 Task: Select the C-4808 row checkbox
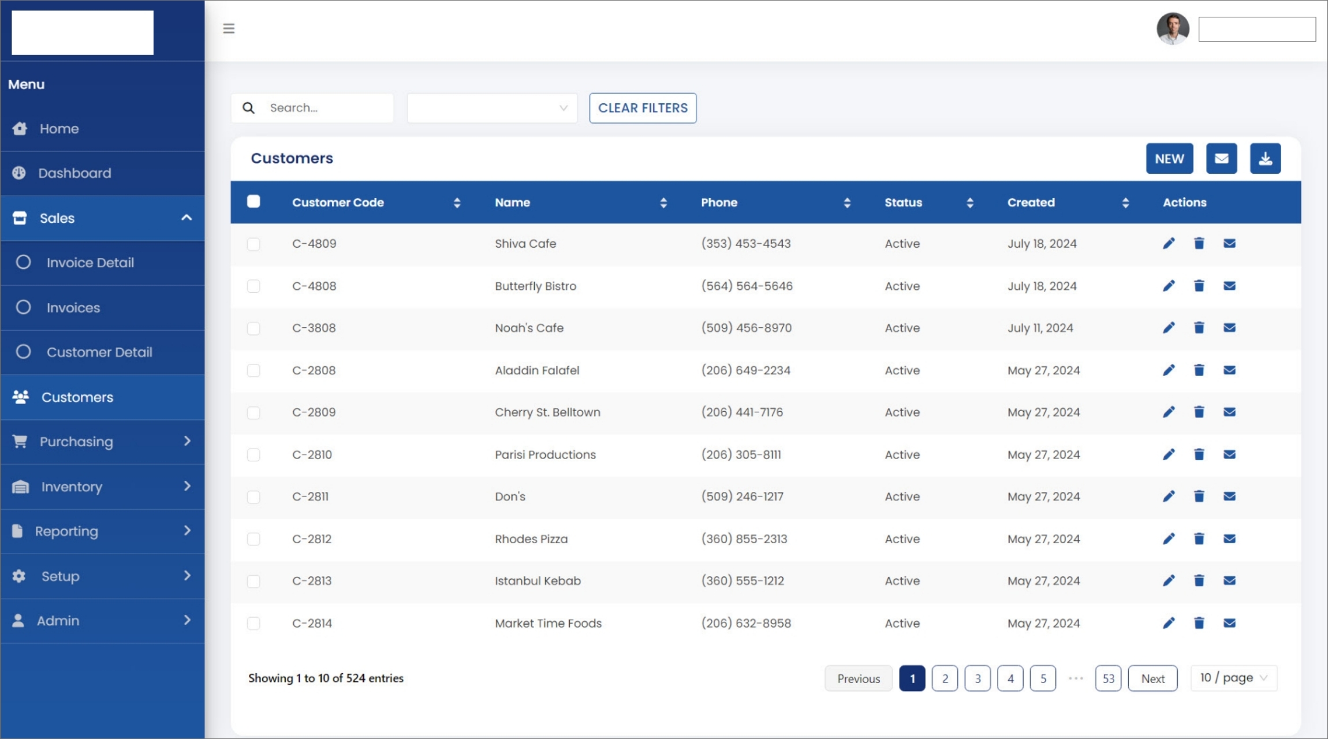253,286
